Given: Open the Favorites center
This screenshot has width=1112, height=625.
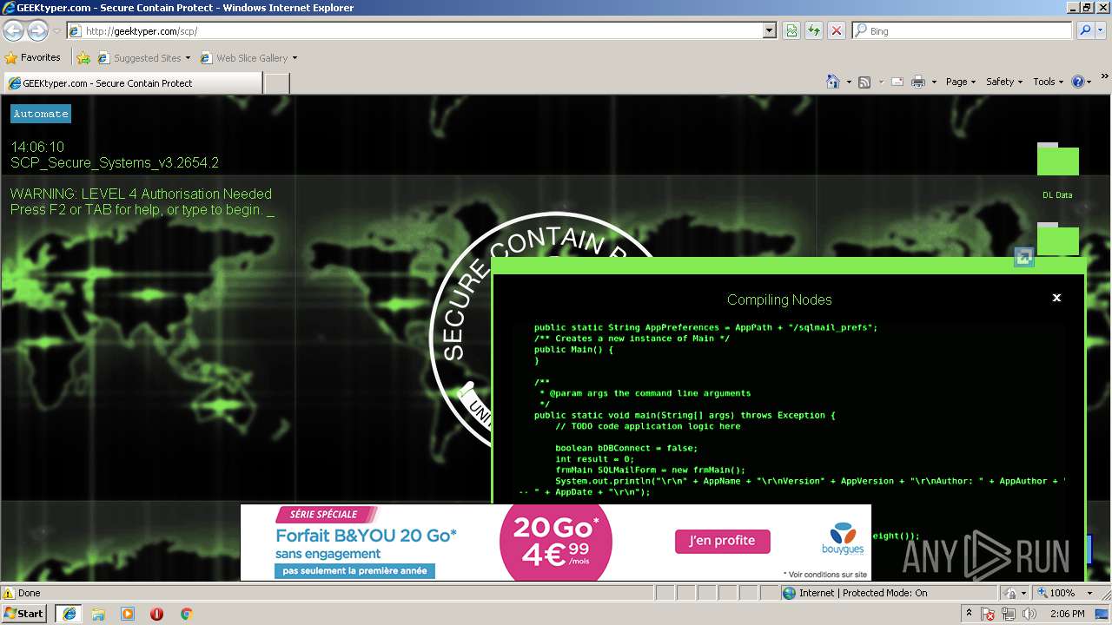Looking at the screenshot, I should (33, 58).
